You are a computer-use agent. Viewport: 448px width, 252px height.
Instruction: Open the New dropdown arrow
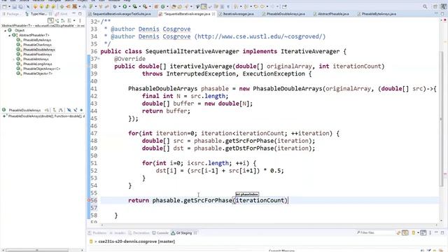[9, 6]
